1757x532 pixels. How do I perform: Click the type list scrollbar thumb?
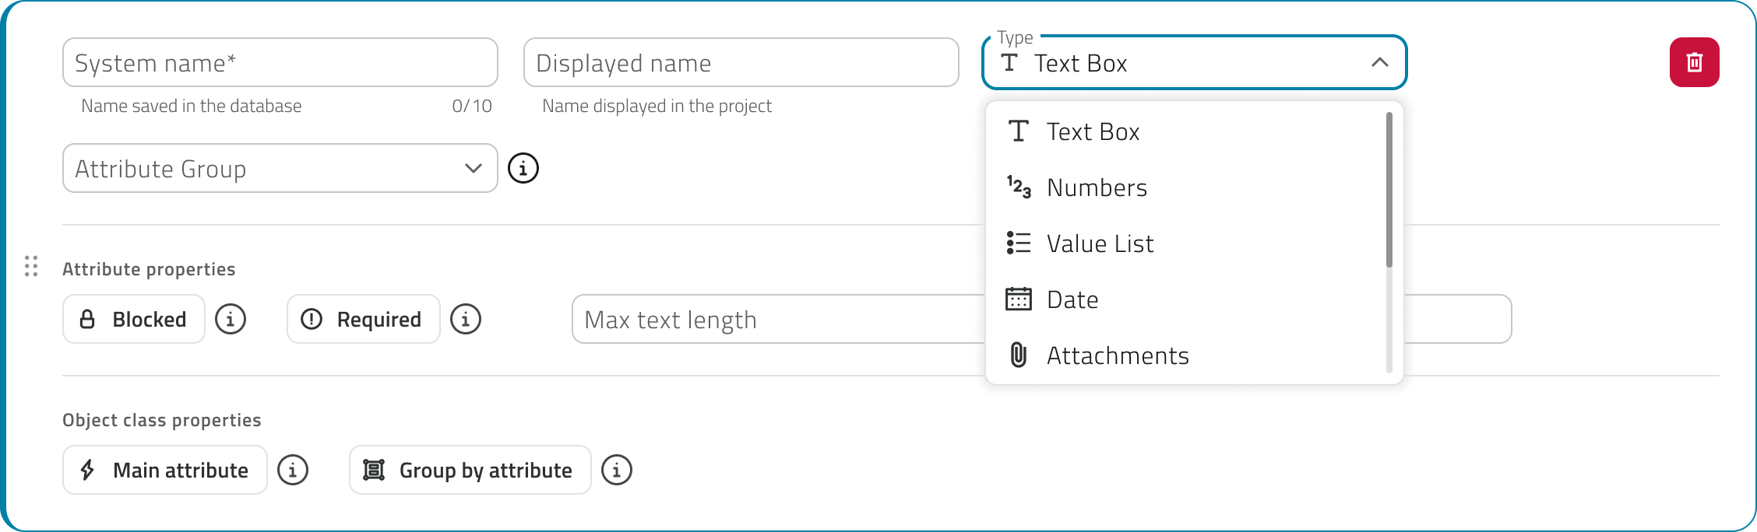pos(1389,190)
